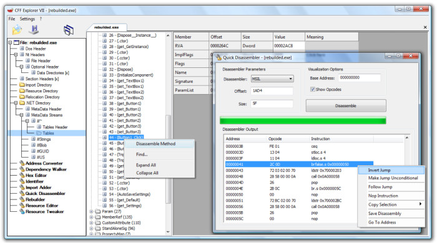Toggle the Show Opcodes checkbox
Screen dimensions: 437x243
pos(313,89)
